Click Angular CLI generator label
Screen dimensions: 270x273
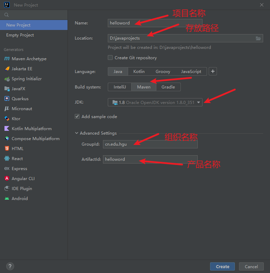(23, 178)
